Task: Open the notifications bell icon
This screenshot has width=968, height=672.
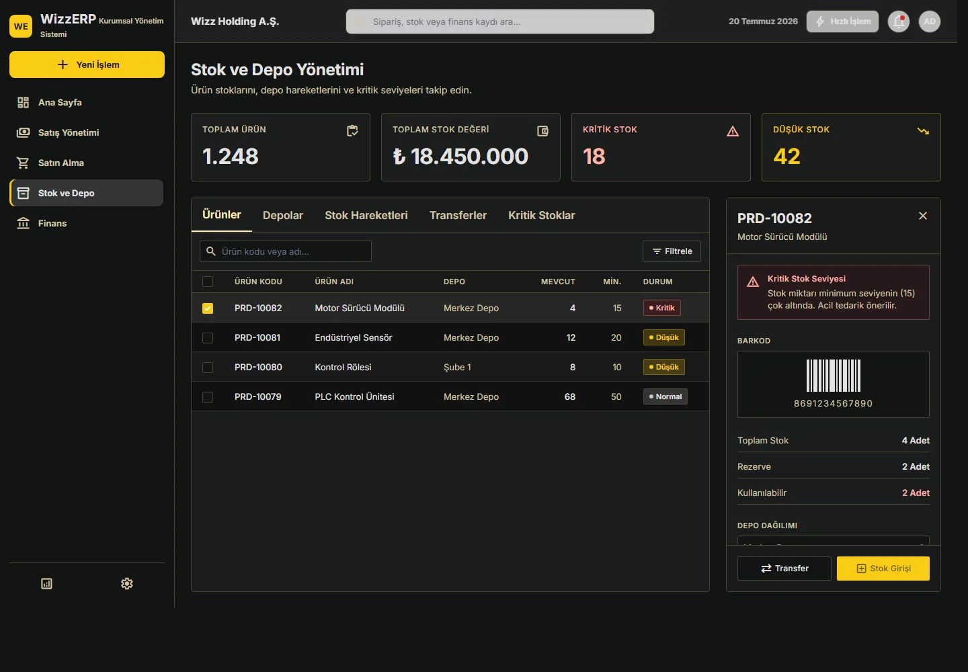Action: (899, 22)
